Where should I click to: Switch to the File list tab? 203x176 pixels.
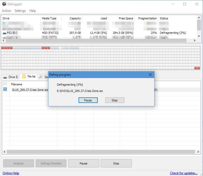[x=29, y=76]
